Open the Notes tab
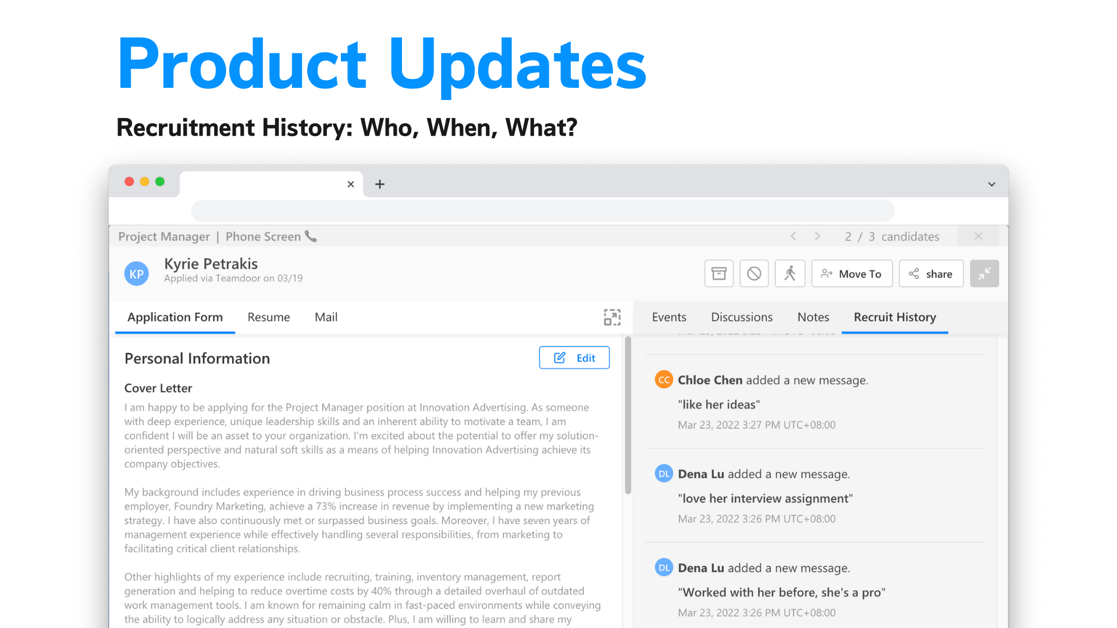The width and height of the screenshot is (1117, 628). click(813, 317)
